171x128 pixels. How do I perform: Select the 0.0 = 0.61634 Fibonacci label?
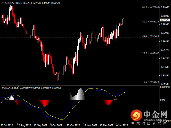(x=151, y=82)
